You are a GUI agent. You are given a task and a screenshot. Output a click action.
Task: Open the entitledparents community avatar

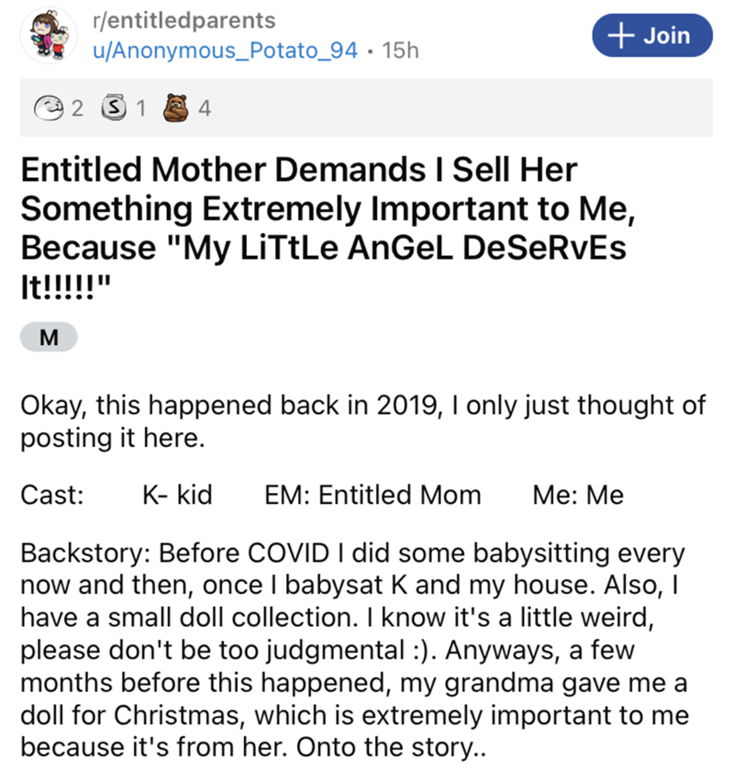tap(49, 36)
